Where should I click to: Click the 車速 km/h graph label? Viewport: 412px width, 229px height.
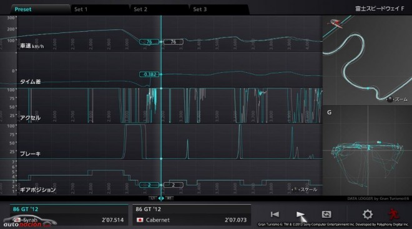[32, 46]
